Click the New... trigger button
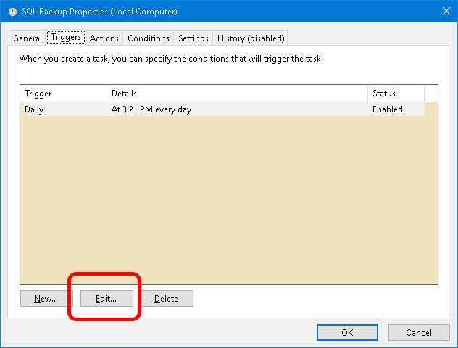This screenshot has height=348, width=458. 46,298
